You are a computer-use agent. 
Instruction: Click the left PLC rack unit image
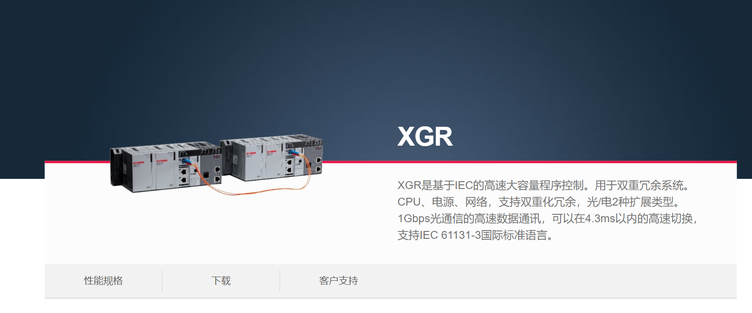click(166, 167)
